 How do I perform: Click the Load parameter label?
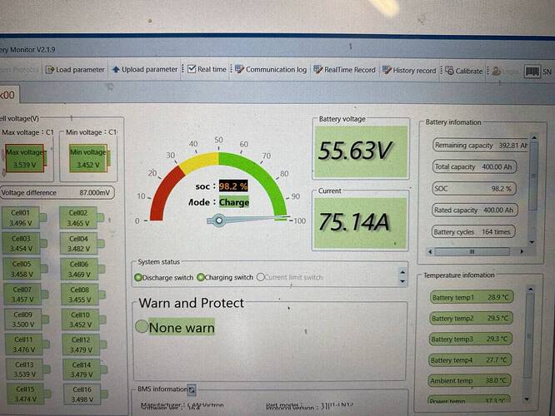click(x=80, y=70)
